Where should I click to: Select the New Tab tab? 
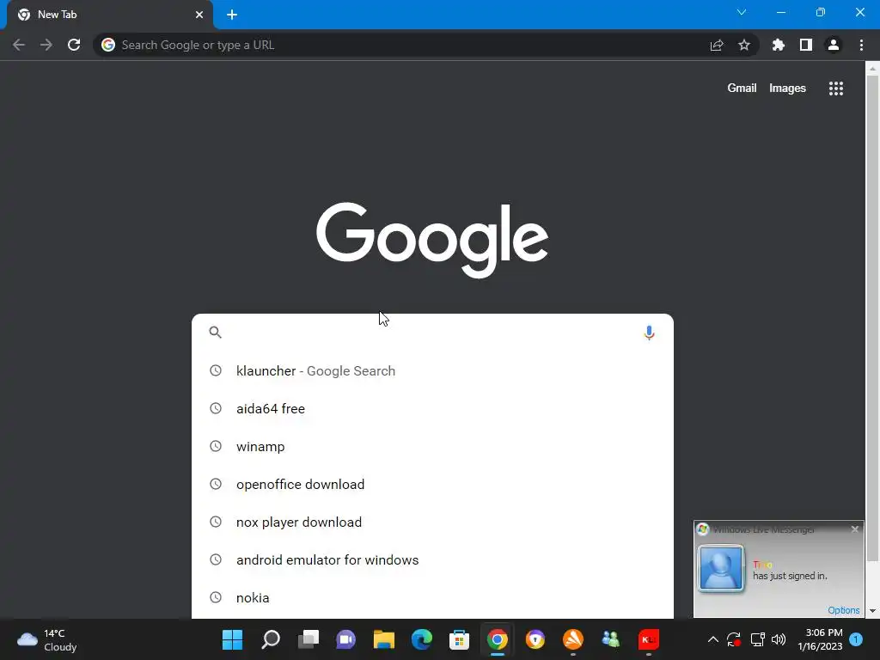tap(110, 15)
